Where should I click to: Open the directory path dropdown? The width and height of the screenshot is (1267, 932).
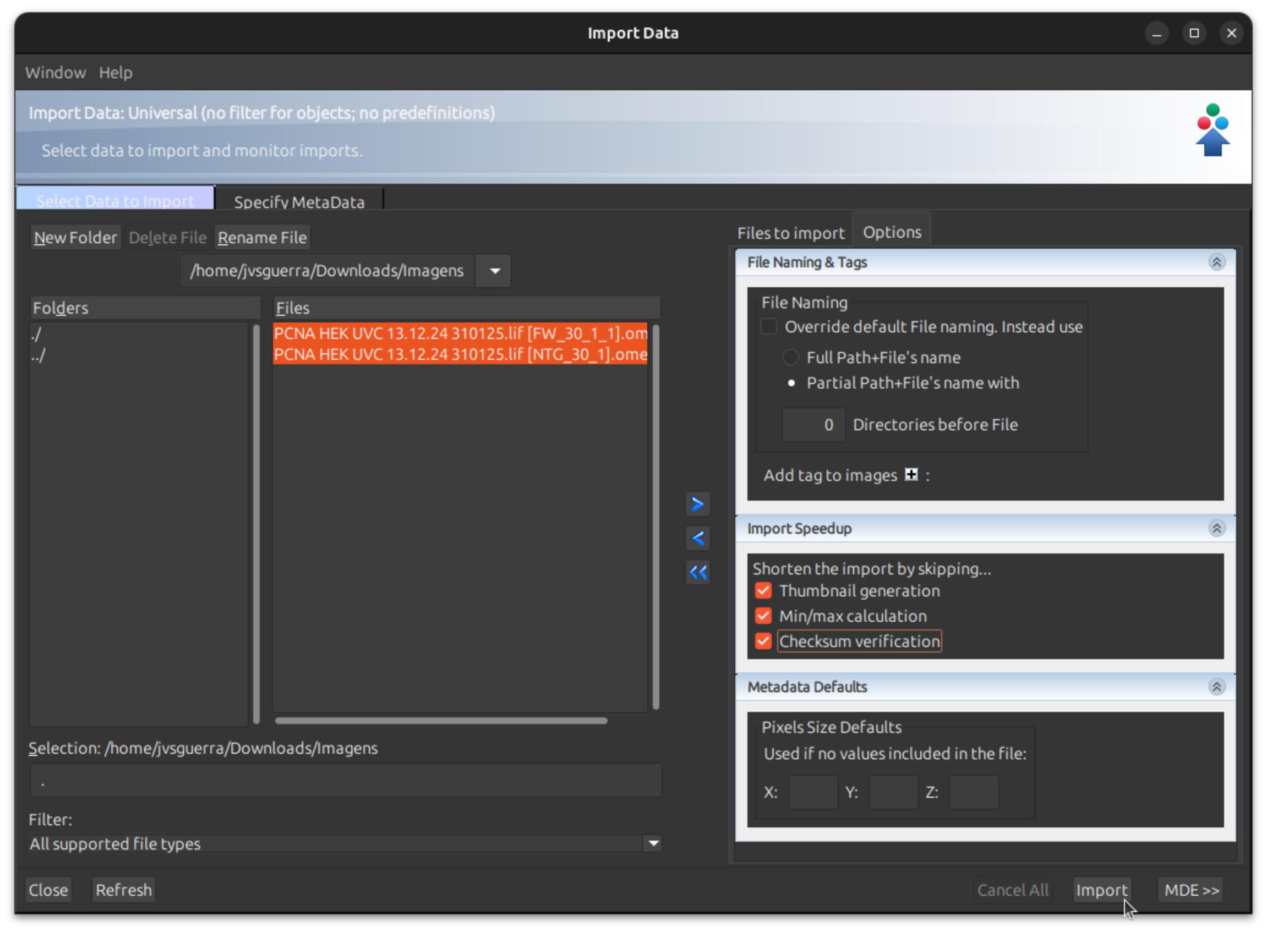point(492,271)
